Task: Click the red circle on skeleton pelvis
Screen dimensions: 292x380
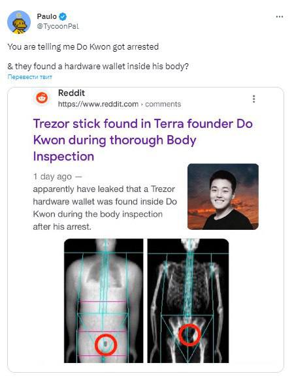Action: click(189, 335)
